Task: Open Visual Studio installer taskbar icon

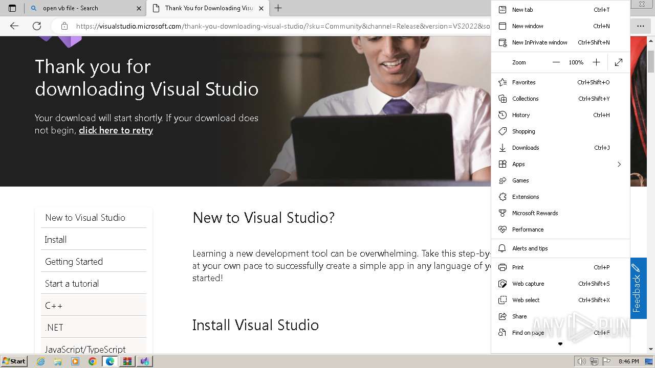Action: coord(145,361)
